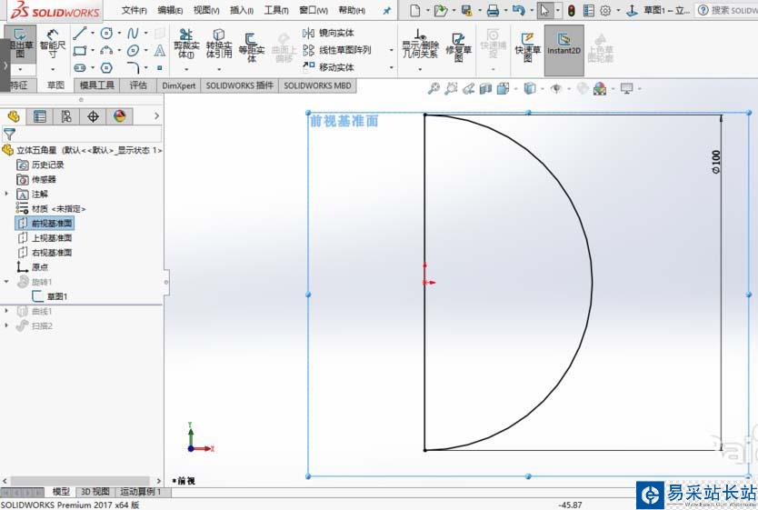Click the Rebuild traffic light icon

(572, 10)
